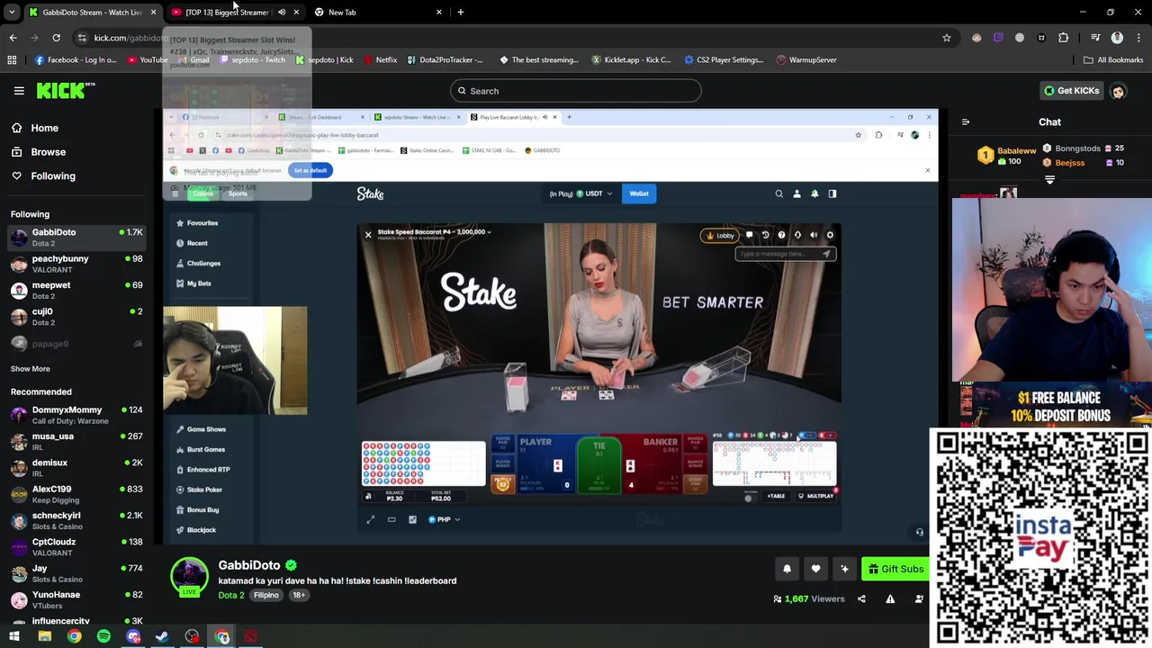Click the Filipino language tag
Image resolution: width=1152 pixels, height=648 pixels.
click(x=266, y=595)
